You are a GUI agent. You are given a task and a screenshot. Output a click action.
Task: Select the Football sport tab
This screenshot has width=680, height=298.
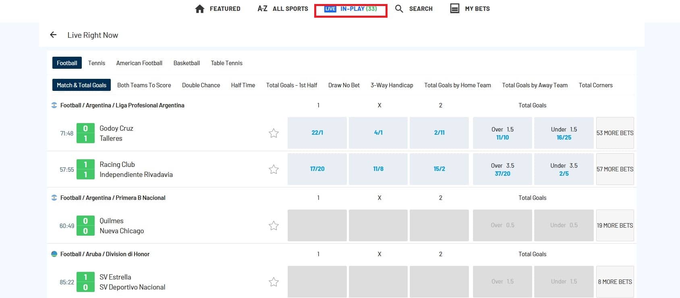(67, 63)
